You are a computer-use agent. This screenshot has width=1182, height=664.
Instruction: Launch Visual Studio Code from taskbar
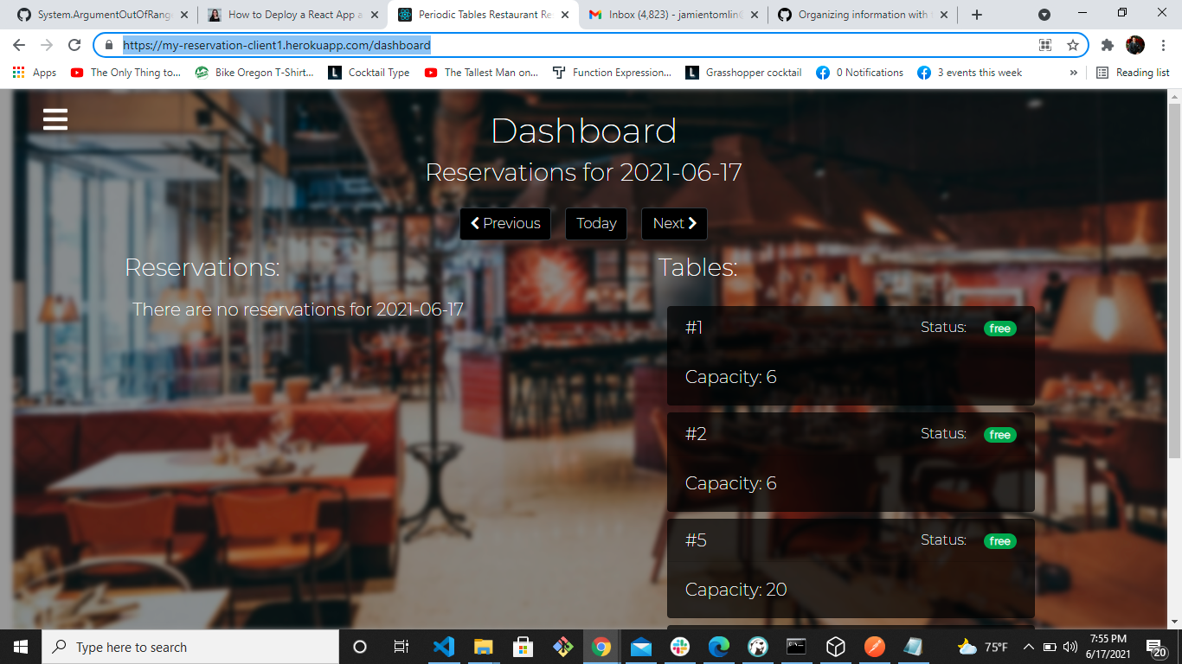pyautogui.click(x=443, y=647)
